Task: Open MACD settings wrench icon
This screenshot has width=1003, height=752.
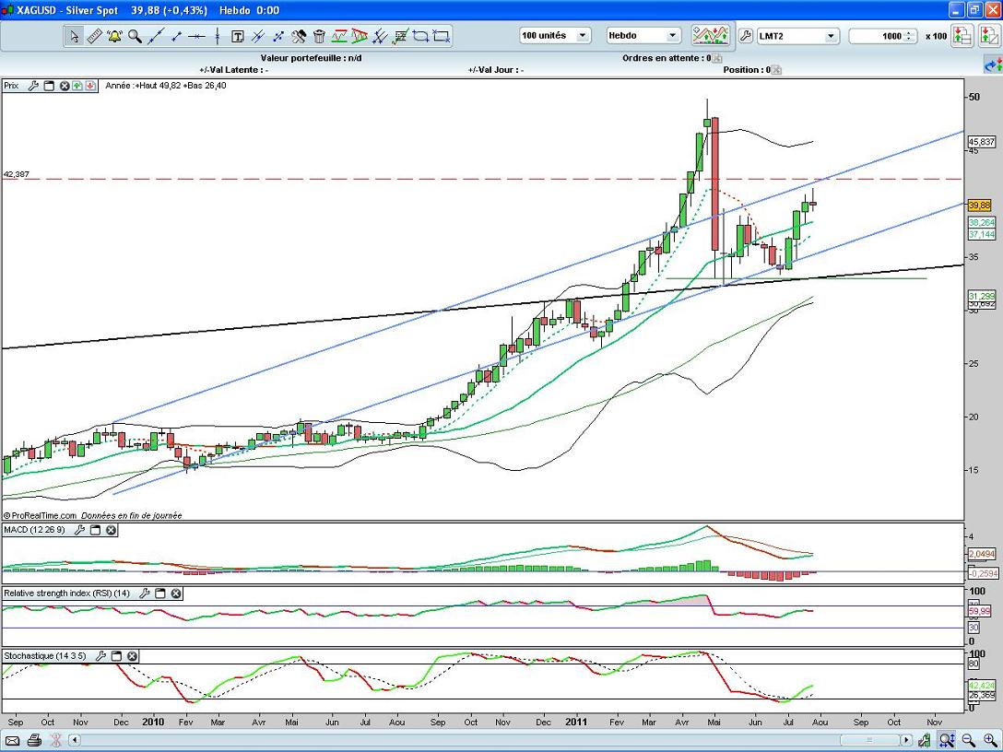Action: (x=80, y=530)
